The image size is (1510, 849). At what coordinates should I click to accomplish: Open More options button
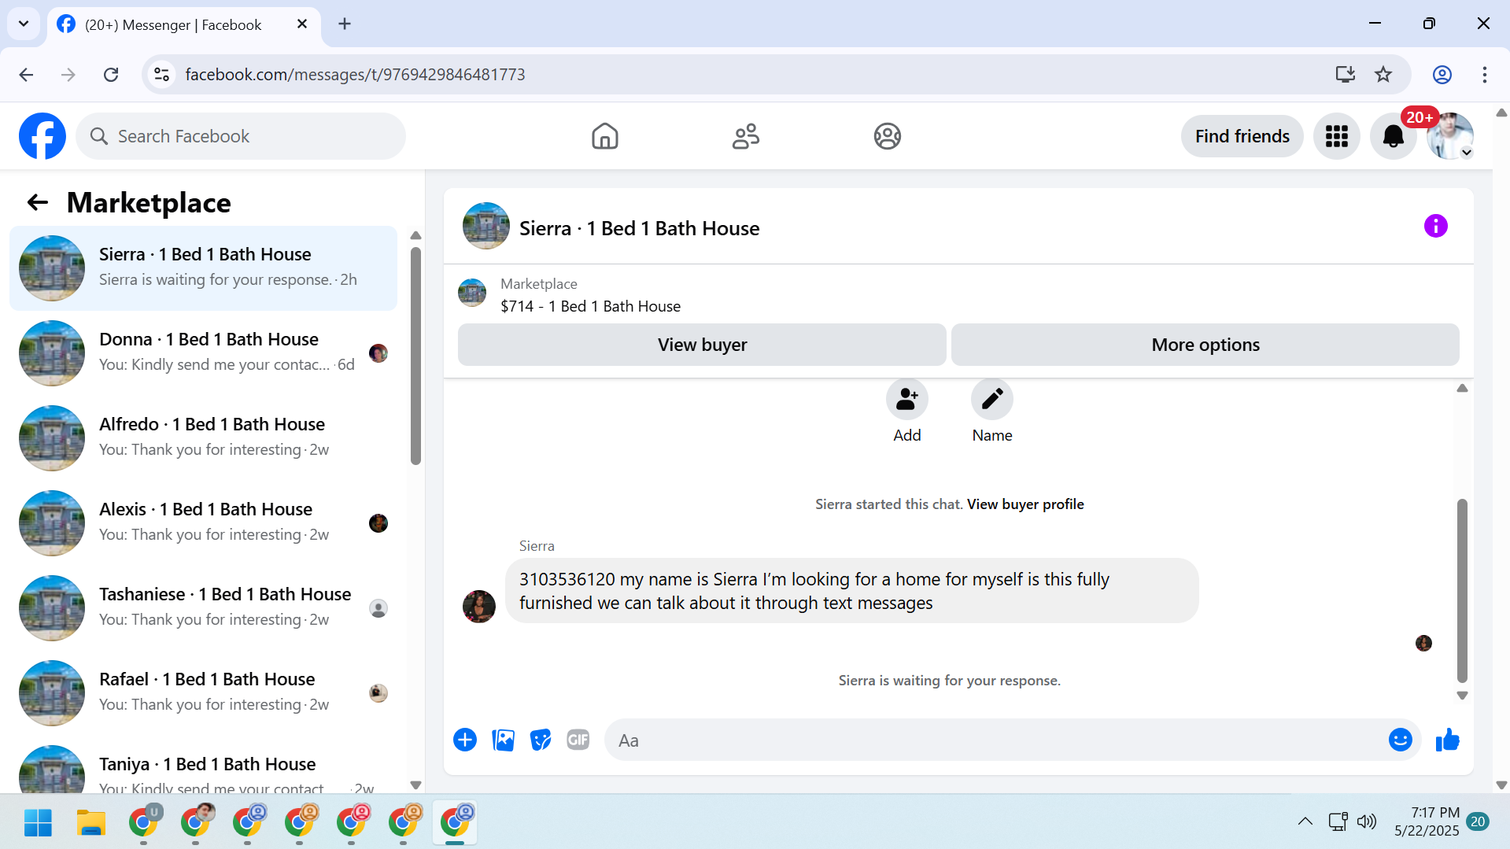1205,345
